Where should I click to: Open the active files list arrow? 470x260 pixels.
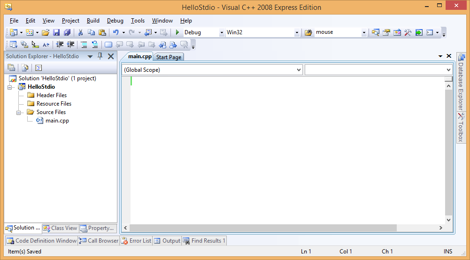click(440, 56)
